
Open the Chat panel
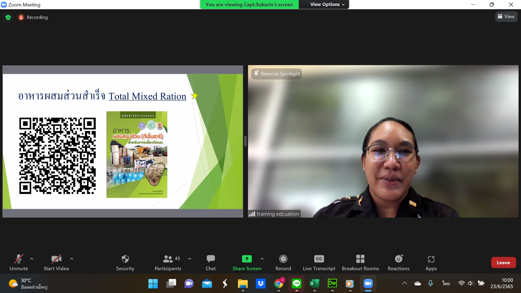point(211,262)
